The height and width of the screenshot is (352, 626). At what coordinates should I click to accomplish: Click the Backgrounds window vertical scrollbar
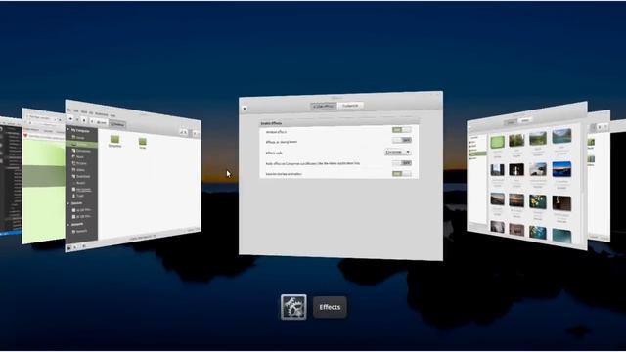click(x=583, y=184)
